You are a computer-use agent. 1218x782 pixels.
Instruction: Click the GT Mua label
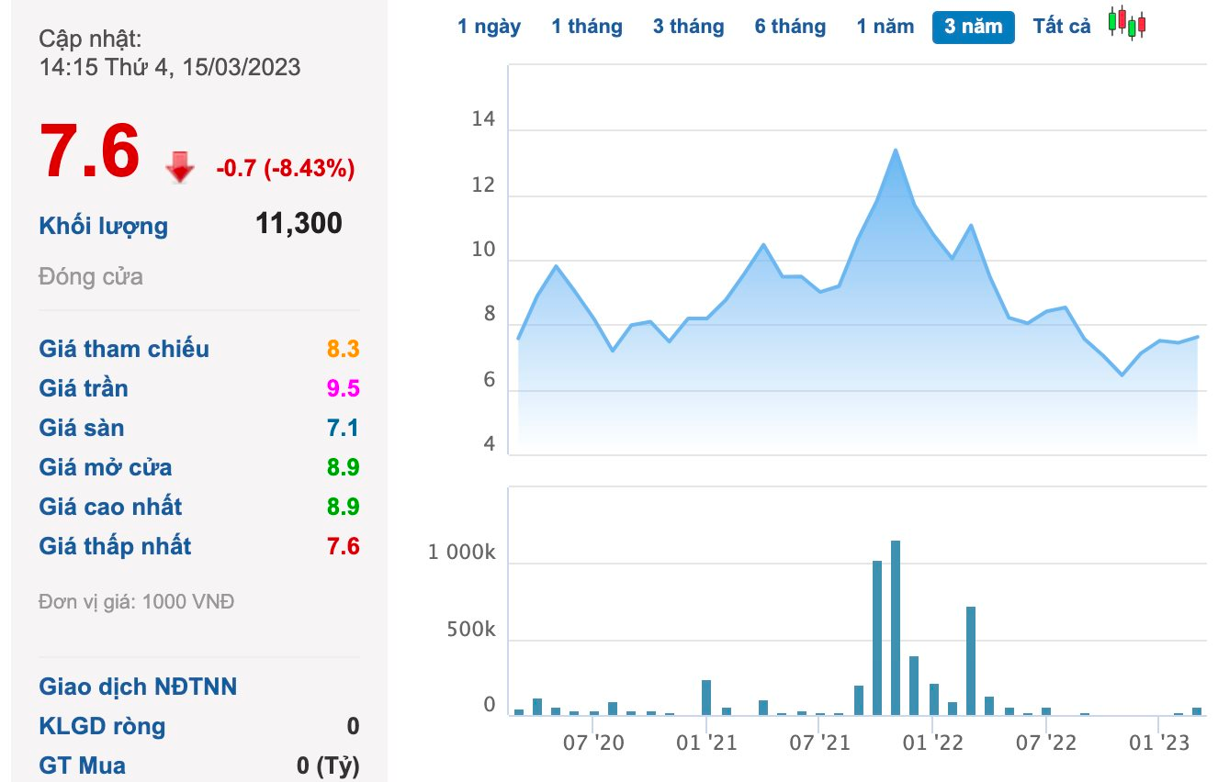(83, 765)
